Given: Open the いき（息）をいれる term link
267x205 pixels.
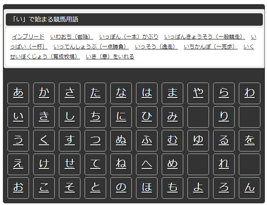Looking at the screenshot, I should 110,56.
